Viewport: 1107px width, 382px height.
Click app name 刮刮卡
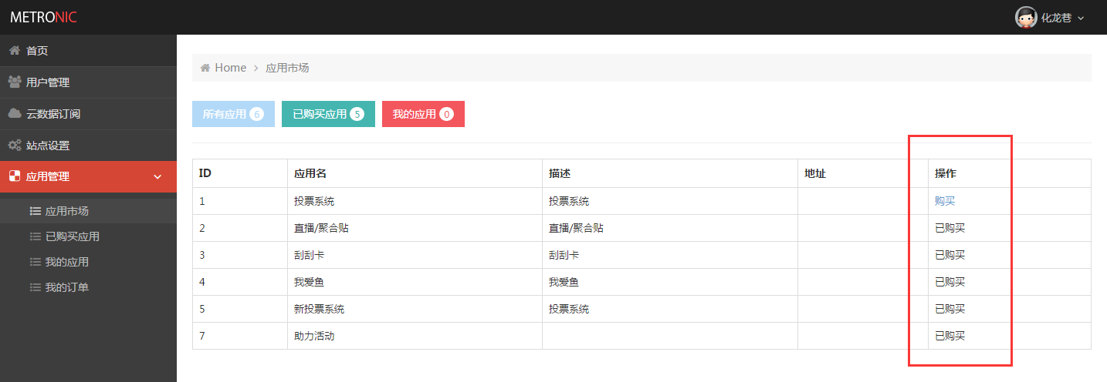tap(309, 255)
